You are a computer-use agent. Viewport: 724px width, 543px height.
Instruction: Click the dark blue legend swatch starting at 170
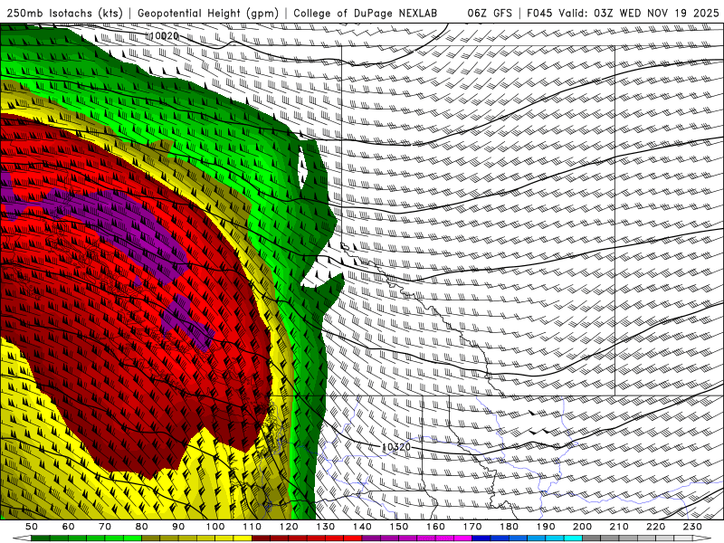tap(481, 538)
